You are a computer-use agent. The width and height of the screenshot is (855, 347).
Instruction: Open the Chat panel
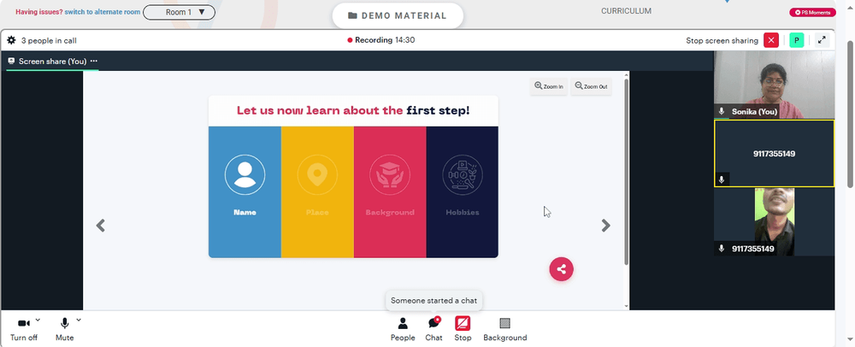434,330
